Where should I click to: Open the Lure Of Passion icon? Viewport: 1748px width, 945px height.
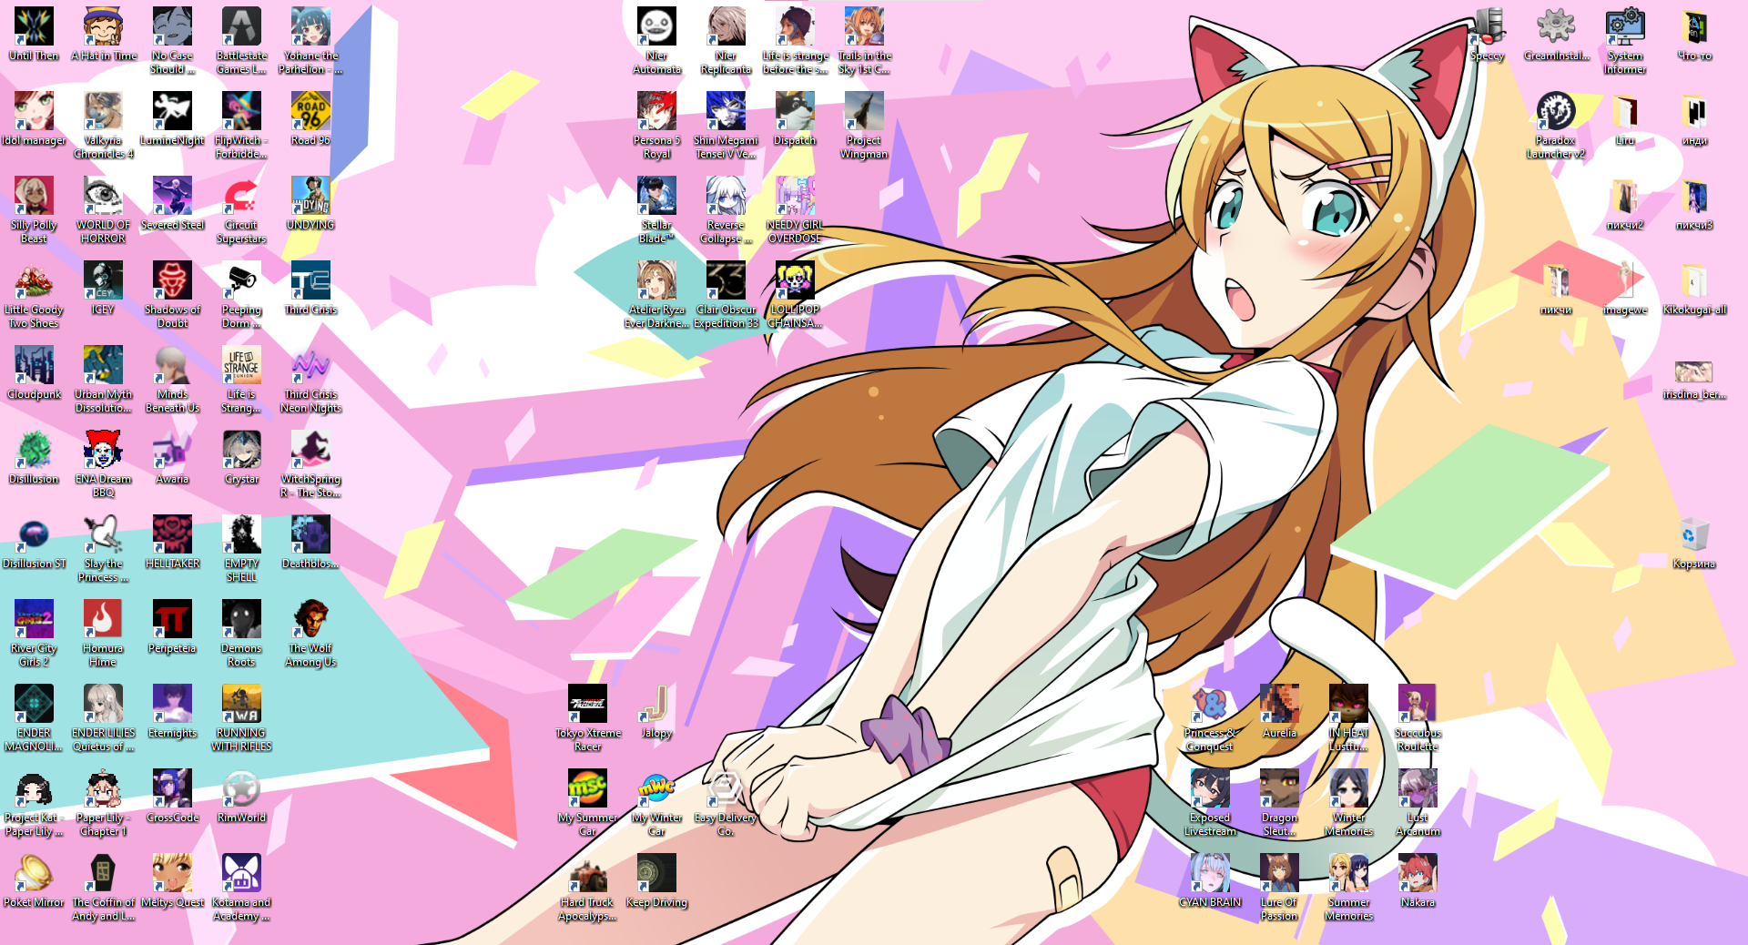(x=1279, y=888)
